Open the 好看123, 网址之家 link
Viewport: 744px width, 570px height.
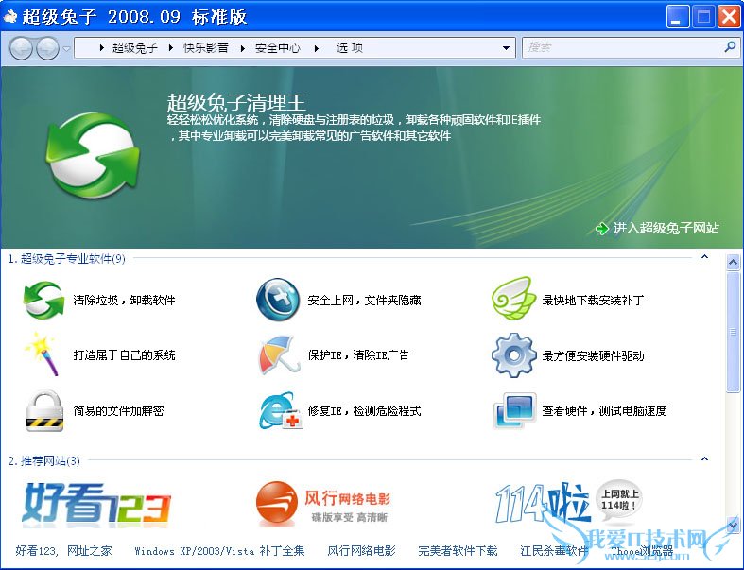[63, 550]
